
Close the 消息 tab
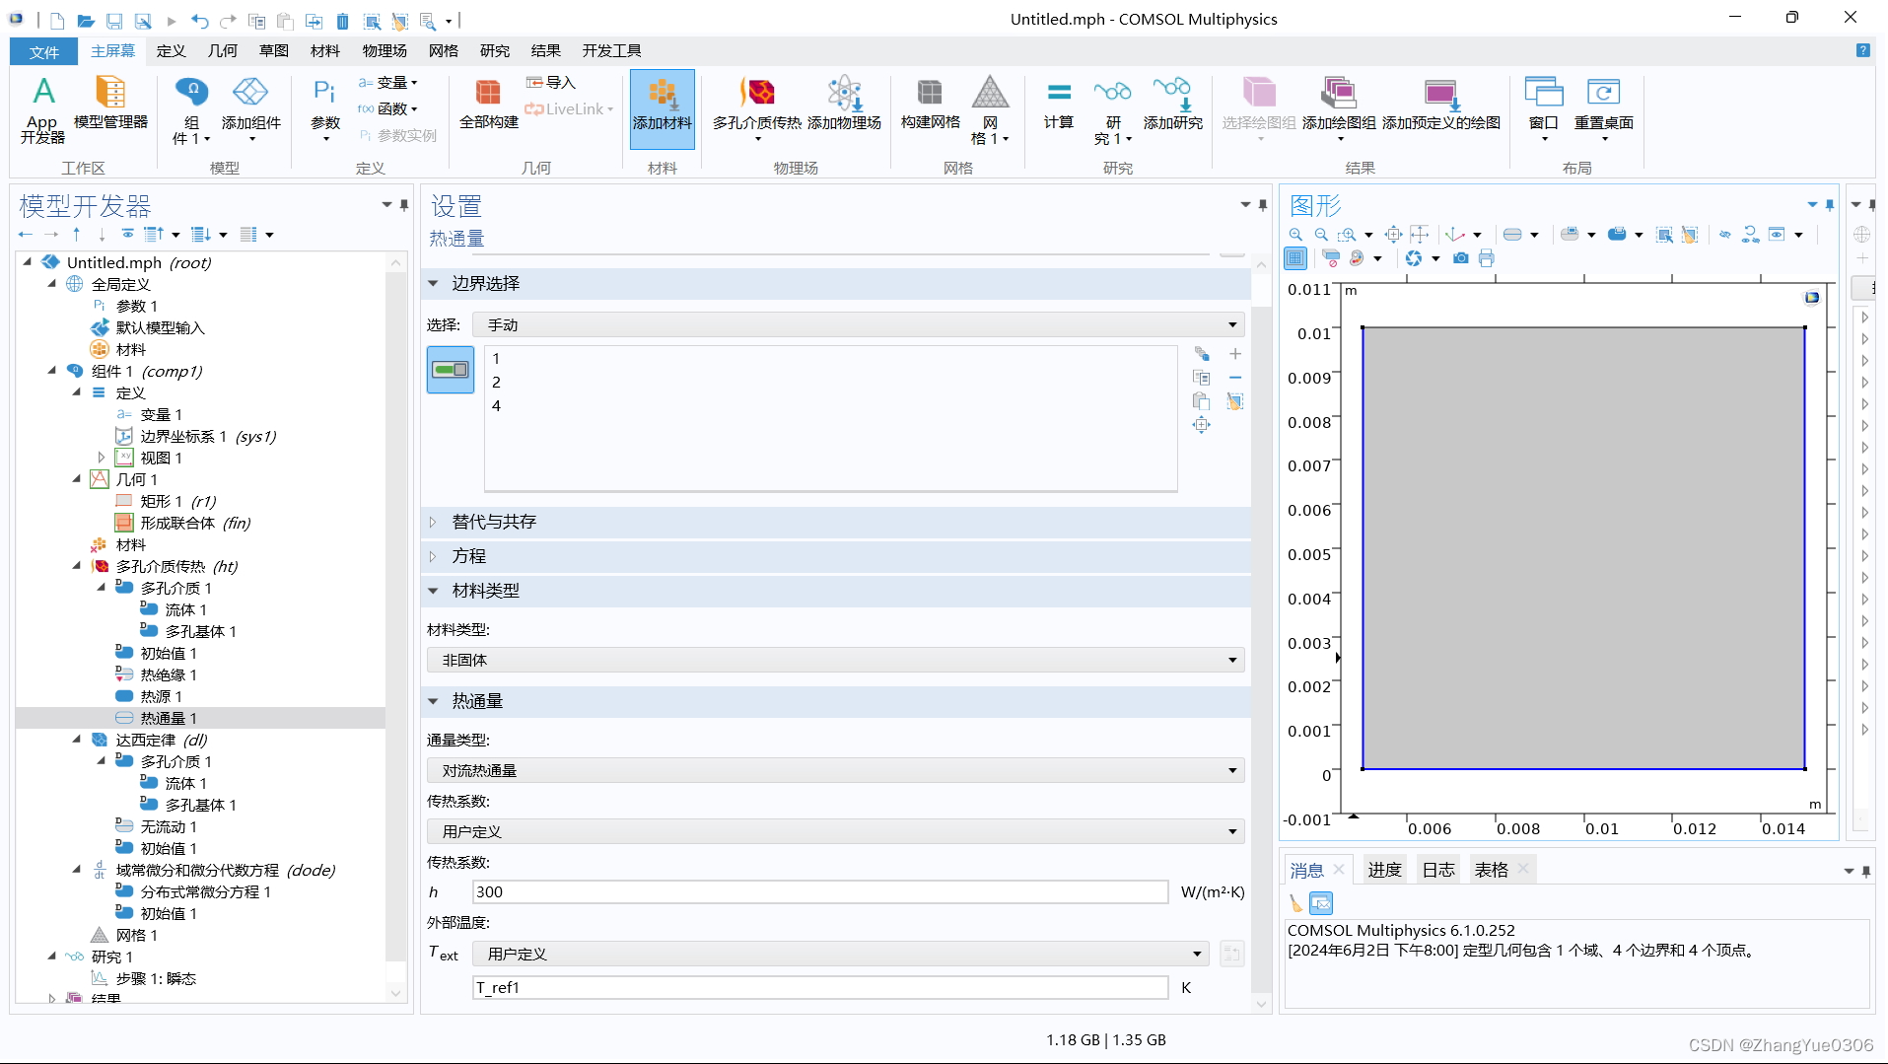(x=1339, y=870)
